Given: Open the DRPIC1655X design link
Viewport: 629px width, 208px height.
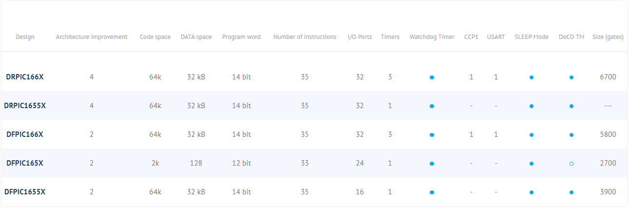Looking at the screenshot, I should [25, 106].
